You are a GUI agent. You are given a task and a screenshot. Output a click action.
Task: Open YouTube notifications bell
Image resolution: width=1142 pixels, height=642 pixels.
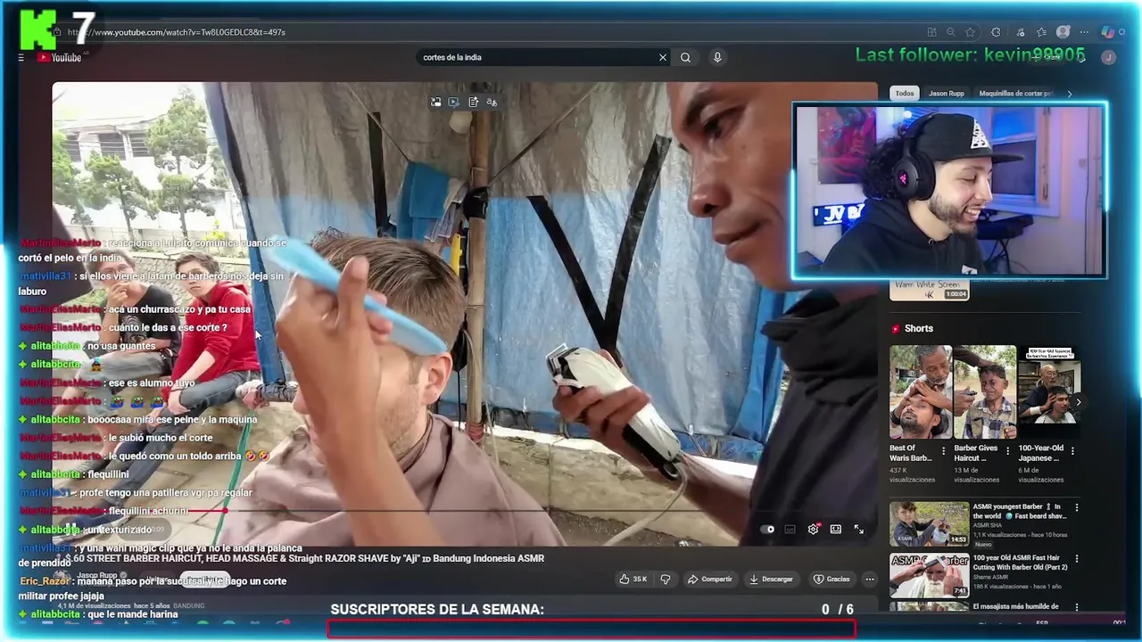[x=1080, y=57]
